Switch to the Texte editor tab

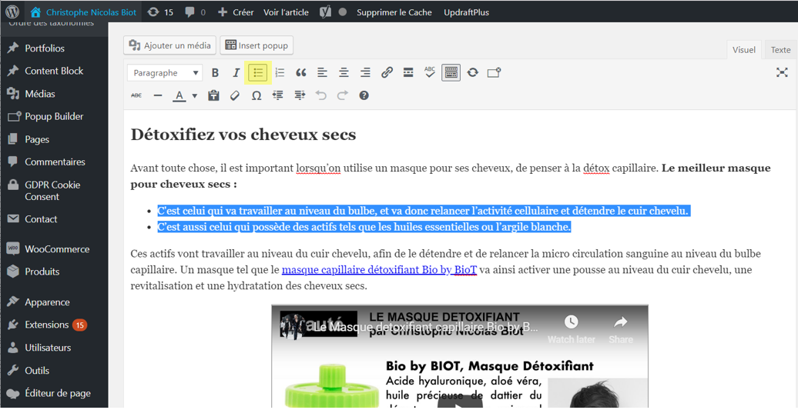pyautogui.click(x=781, y=50)
